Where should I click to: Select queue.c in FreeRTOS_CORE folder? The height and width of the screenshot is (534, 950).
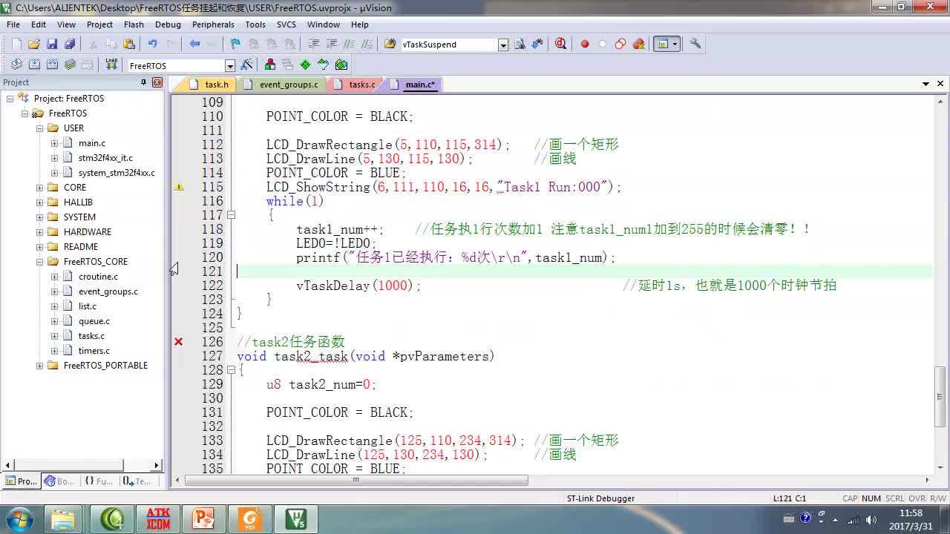click(94, 321)
